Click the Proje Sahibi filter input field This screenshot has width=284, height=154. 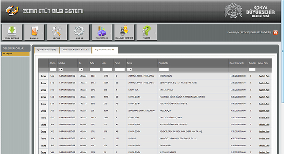coord(163,70)
